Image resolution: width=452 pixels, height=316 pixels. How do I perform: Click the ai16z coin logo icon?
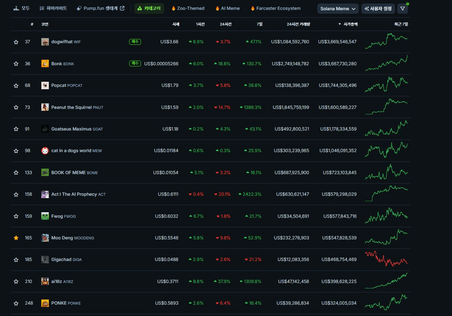coord(45,281)
